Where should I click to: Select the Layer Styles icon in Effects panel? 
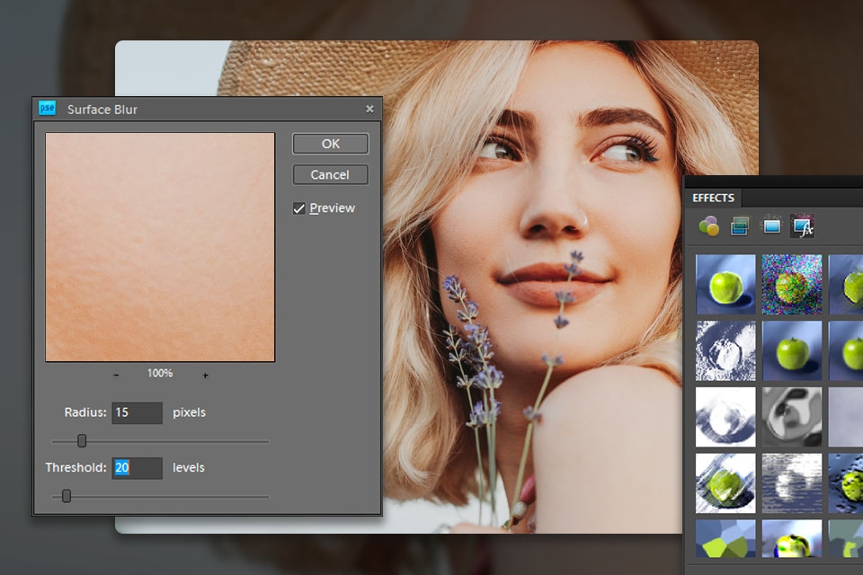(740, 226)
